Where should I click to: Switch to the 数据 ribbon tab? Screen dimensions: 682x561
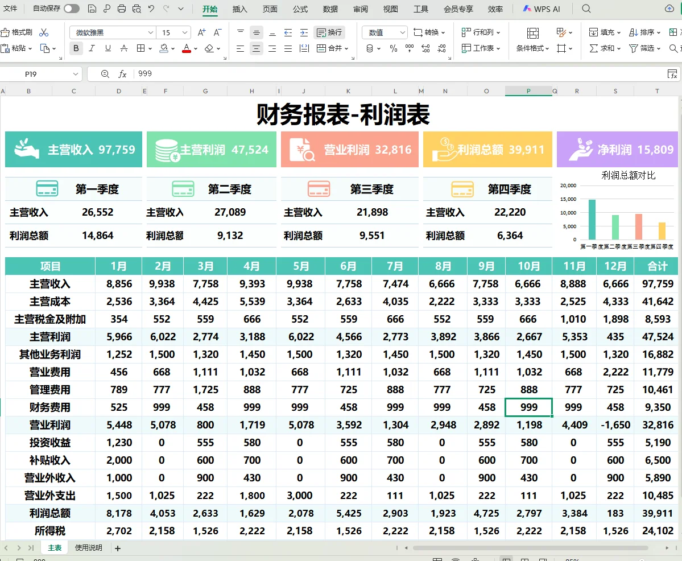tap(330, 9)
